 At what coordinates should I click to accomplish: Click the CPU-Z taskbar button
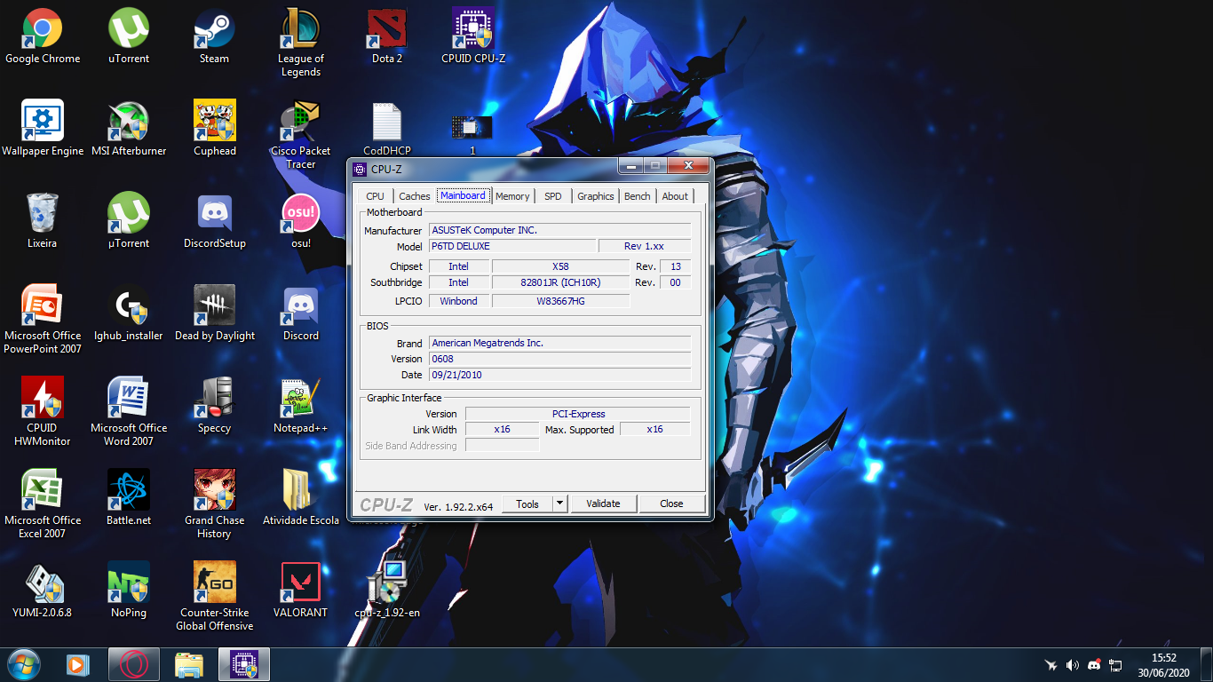pos(243,664)
